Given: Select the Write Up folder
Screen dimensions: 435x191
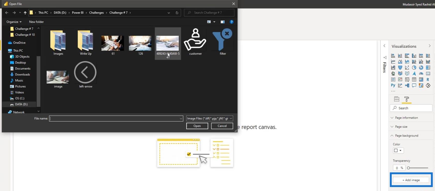Looking at the screenshot, I should tap(86, 43).
